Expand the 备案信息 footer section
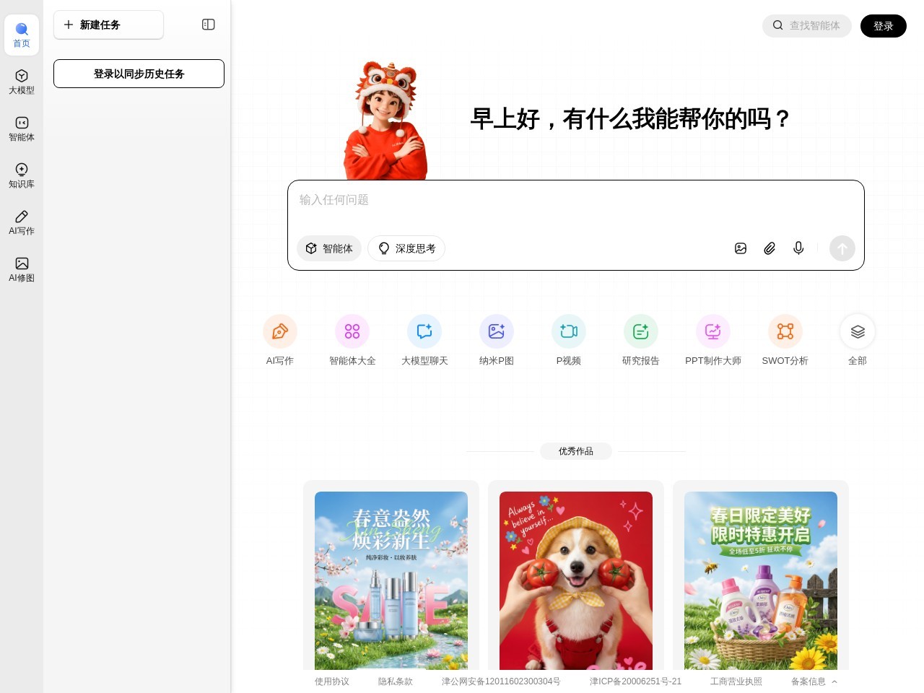The image size is (924, 693). [x=814, y=681]
